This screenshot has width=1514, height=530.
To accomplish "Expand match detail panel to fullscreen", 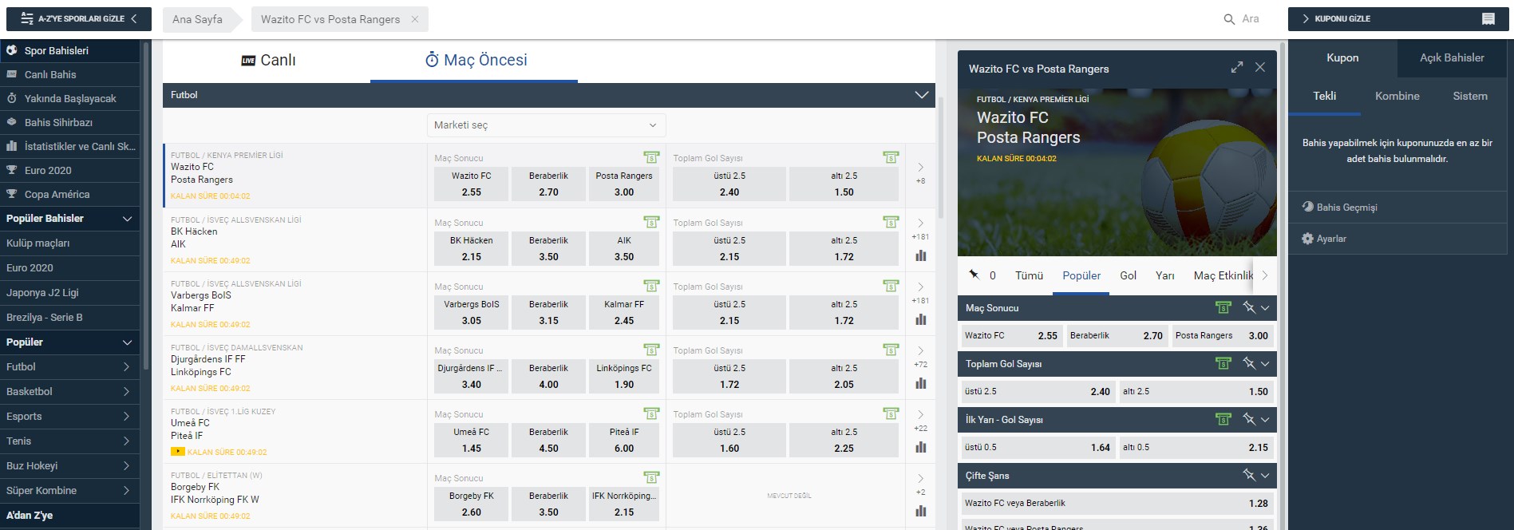I will (x=1237, y=68).
